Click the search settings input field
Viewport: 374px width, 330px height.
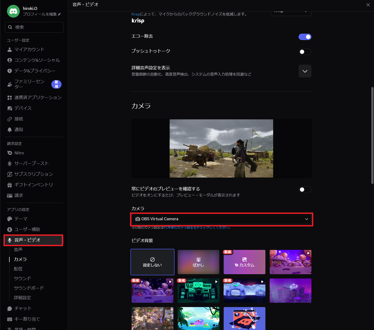point(34,27)
